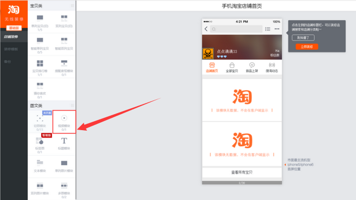
Task: Click 查看所有宝贝 in phone preview
Action: (242, 172)
